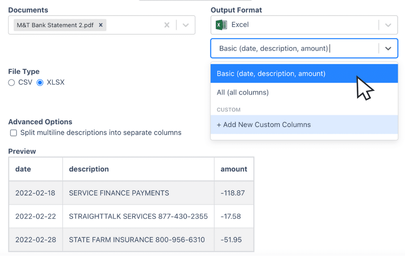Select amount -118.87 cell

[x=234, y=193]
